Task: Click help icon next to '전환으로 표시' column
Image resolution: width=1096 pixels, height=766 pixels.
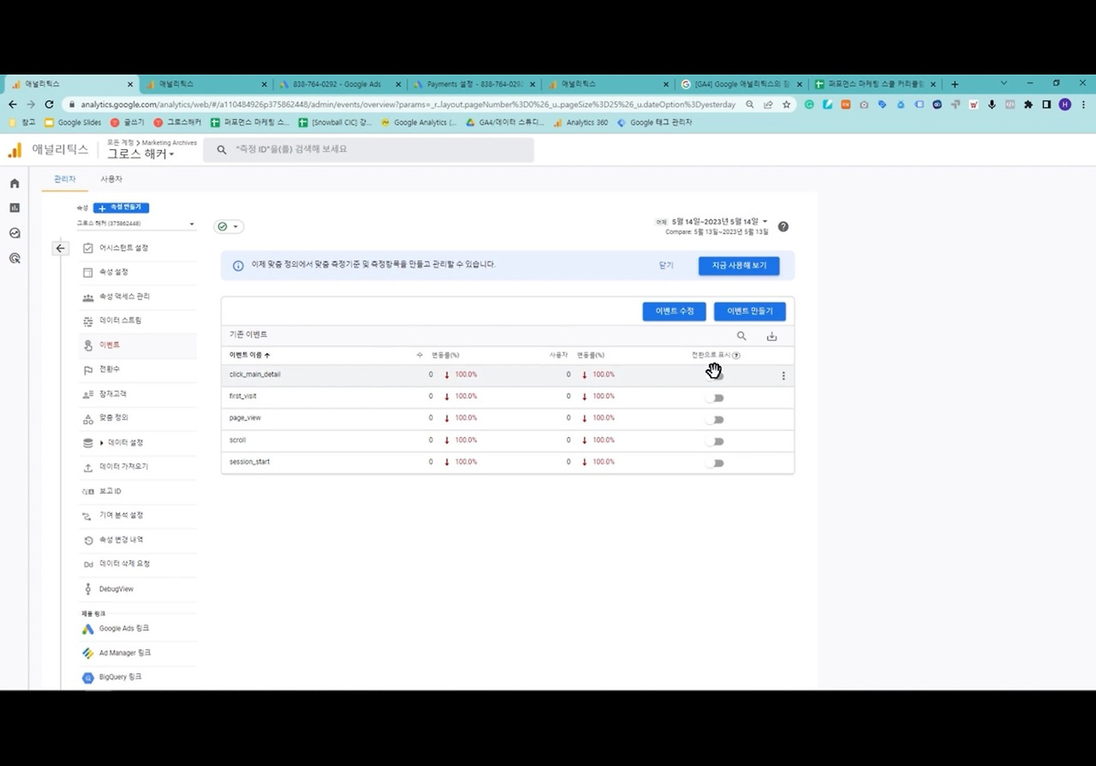Action: [x=736, y=355]
